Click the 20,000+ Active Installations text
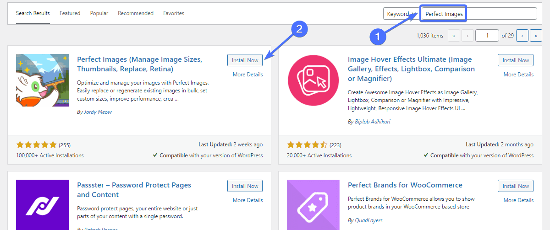The height and width of the screenshot is (230, 550). click(x=319, y=155)
